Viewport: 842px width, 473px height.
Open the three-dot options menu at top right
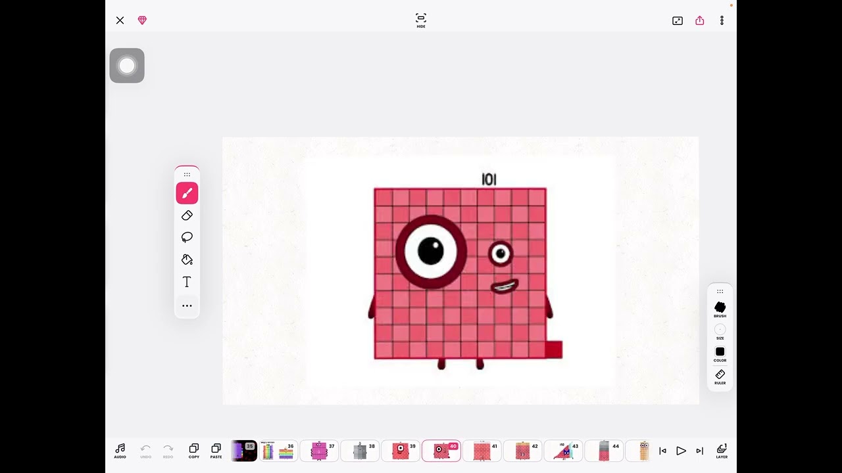click(722, 20)
